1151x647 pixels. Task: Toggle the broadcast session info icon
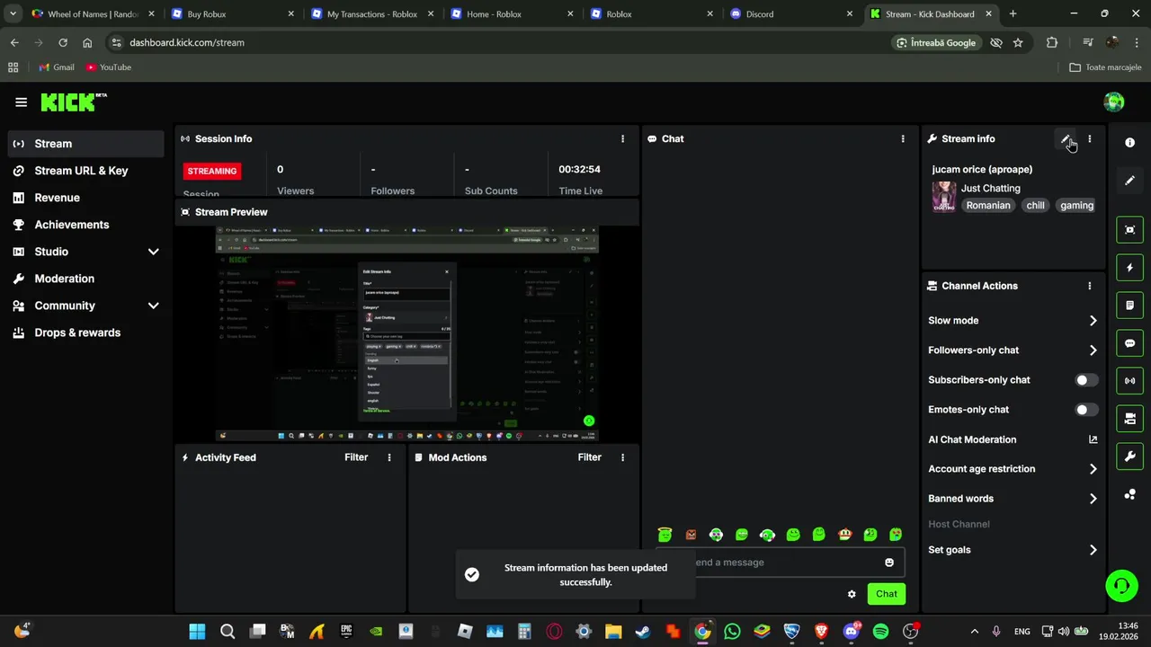pos(1130,381)
